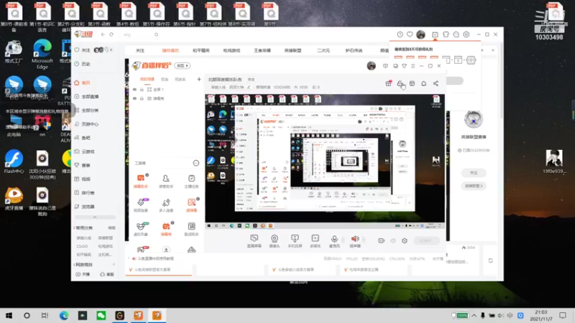Add a new scene with plus icon
The width and height of the screenshot is (575, 323).
pyautogui.click(x=199, y=79)
